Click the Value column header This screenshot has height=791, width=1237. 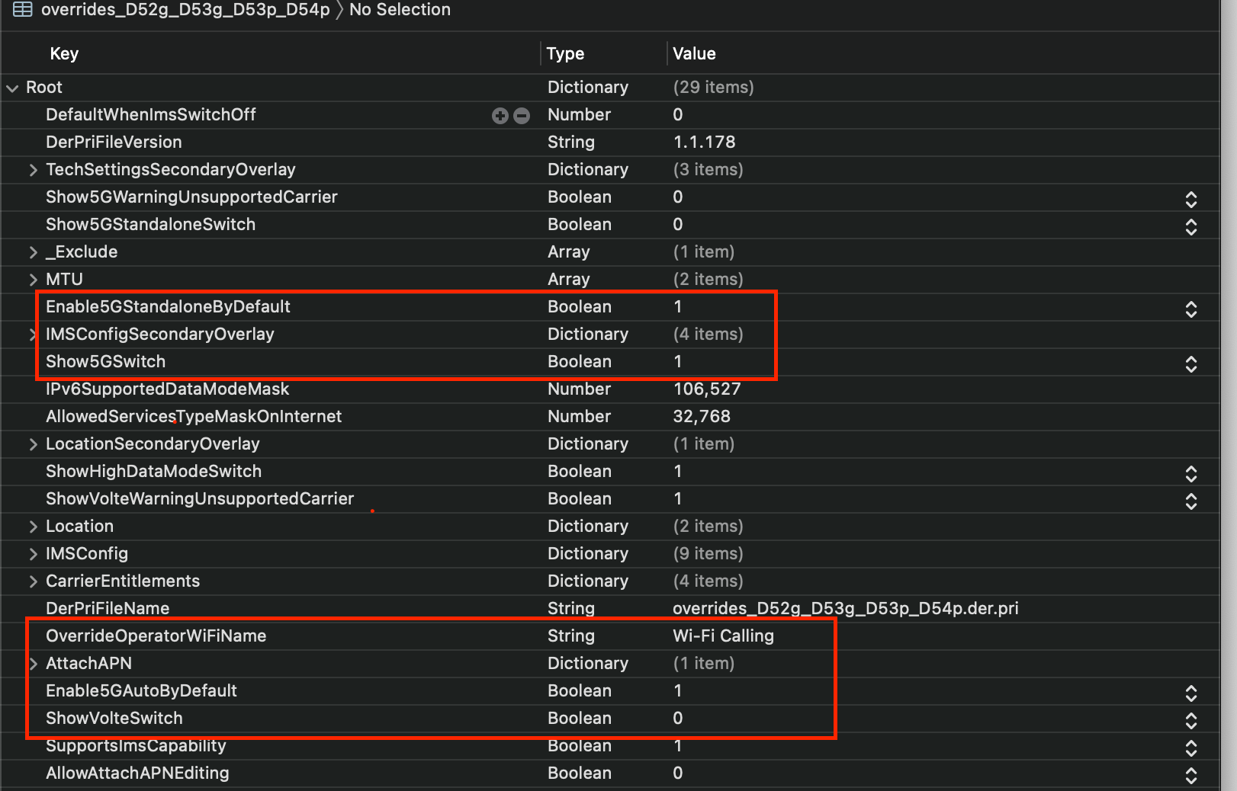coord(694,53)
